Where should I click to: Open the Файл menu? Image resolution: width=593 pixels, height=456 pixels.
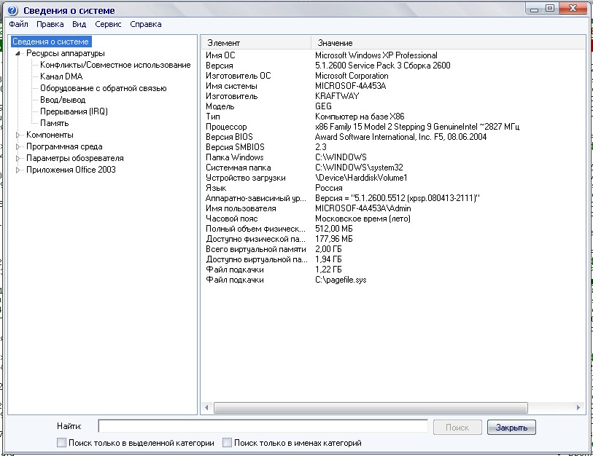point(19,24)
